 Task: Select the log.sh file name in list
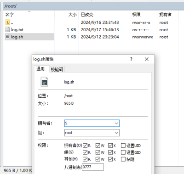(17, 37)
